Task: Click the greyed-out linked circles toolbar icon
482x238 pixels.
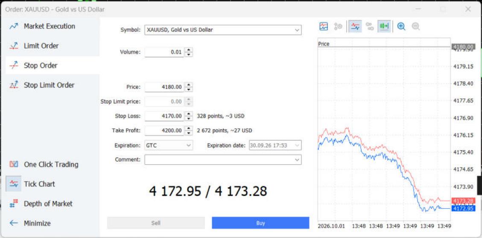Action: [x=369, y=26]
